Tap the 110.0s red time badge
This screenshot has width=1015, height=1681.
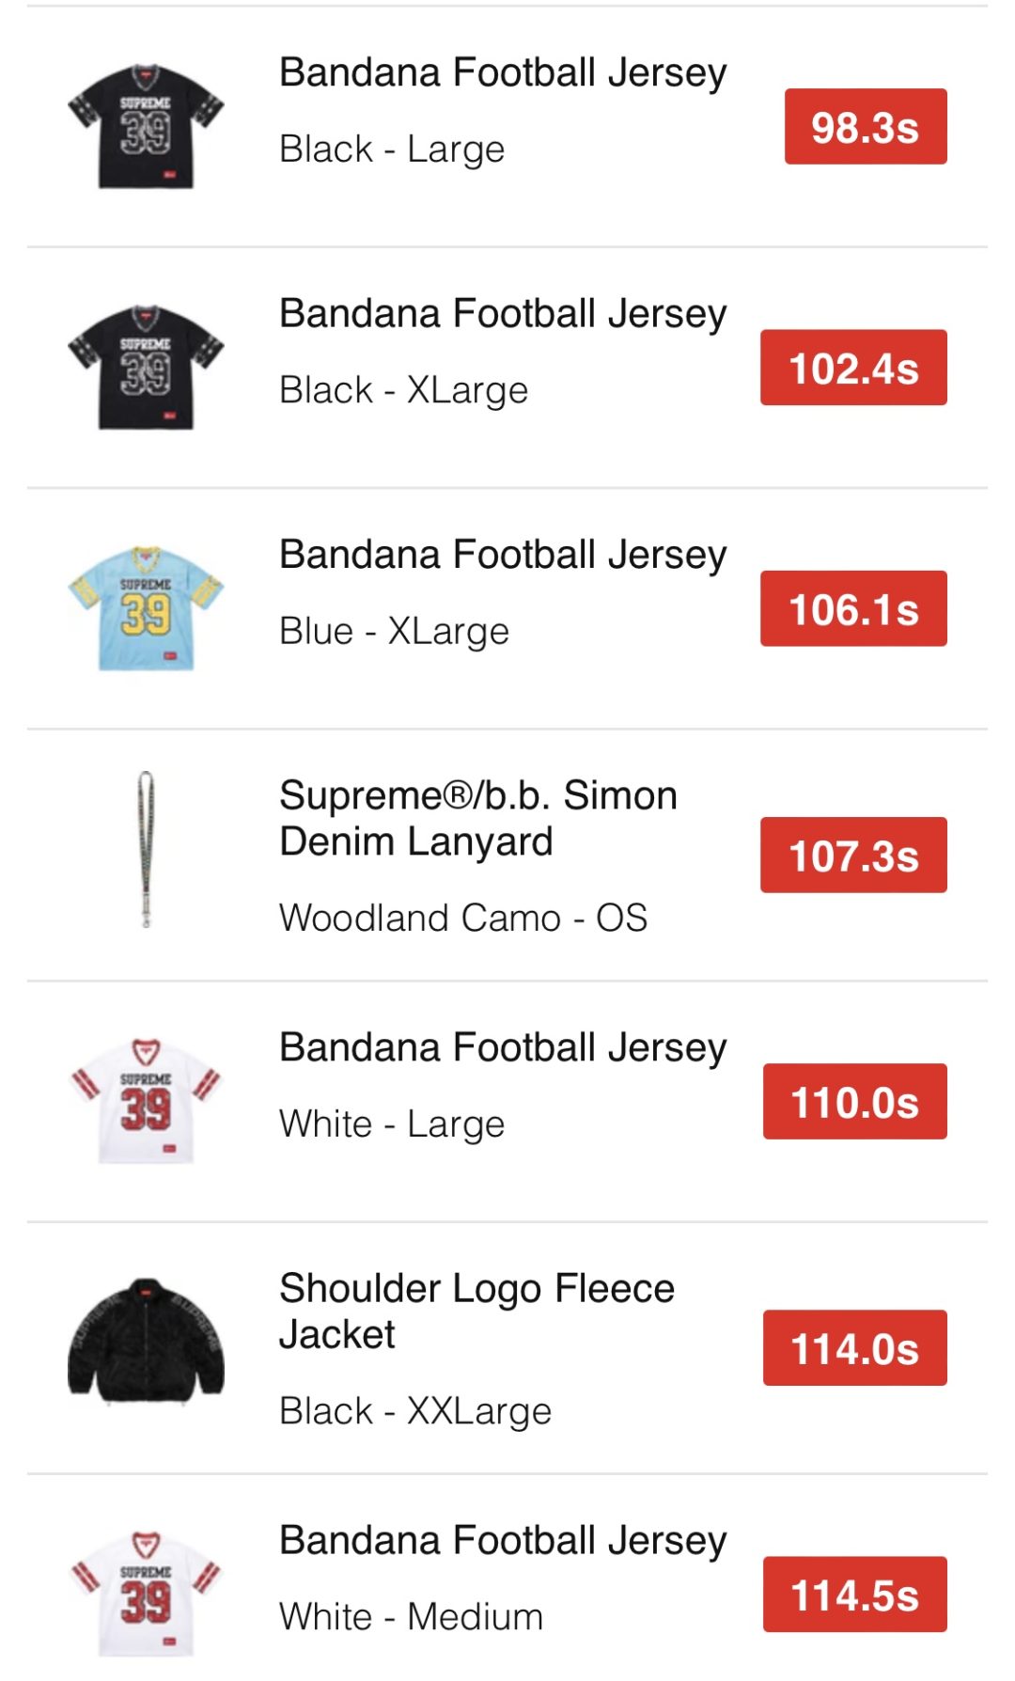854,1101
